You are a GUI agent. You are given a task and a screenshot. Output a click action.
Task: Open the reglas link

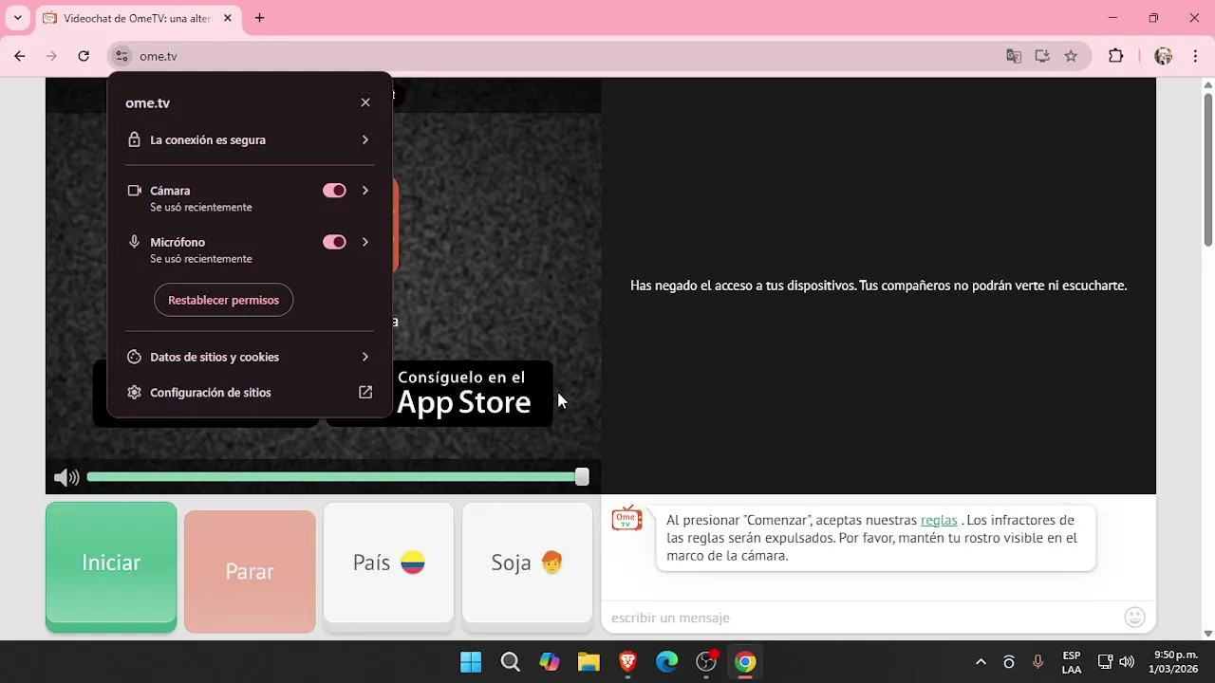939,520
